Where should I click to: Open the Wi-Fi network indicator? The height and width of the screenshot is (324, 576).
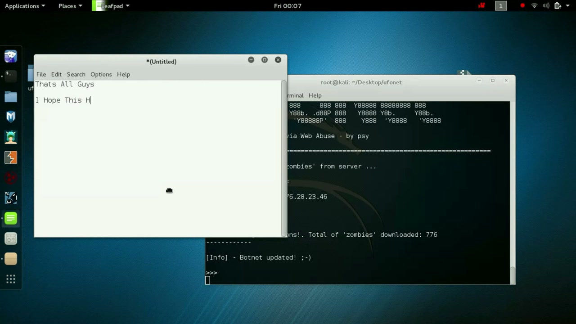click(x=534, y=6)
